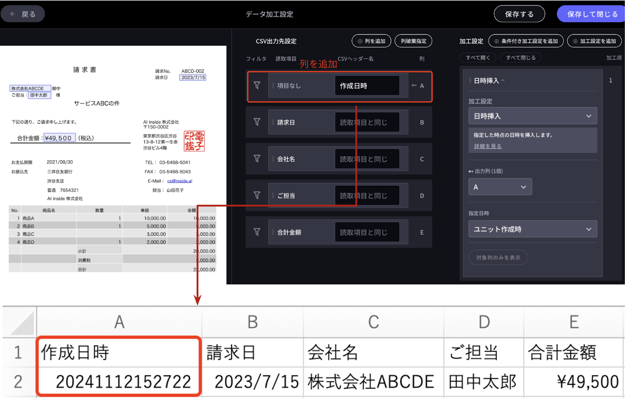The width and height of the screenshot is (625, 400).
Task: Click the filter icon for the 会社名 row
Action: coord(257,159)
